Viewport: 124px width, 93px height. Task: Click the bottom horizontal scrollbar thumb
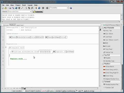(x=25, y=88)
